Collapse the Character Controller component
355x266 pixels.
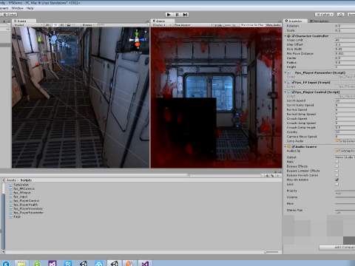(x=285, y=36)
